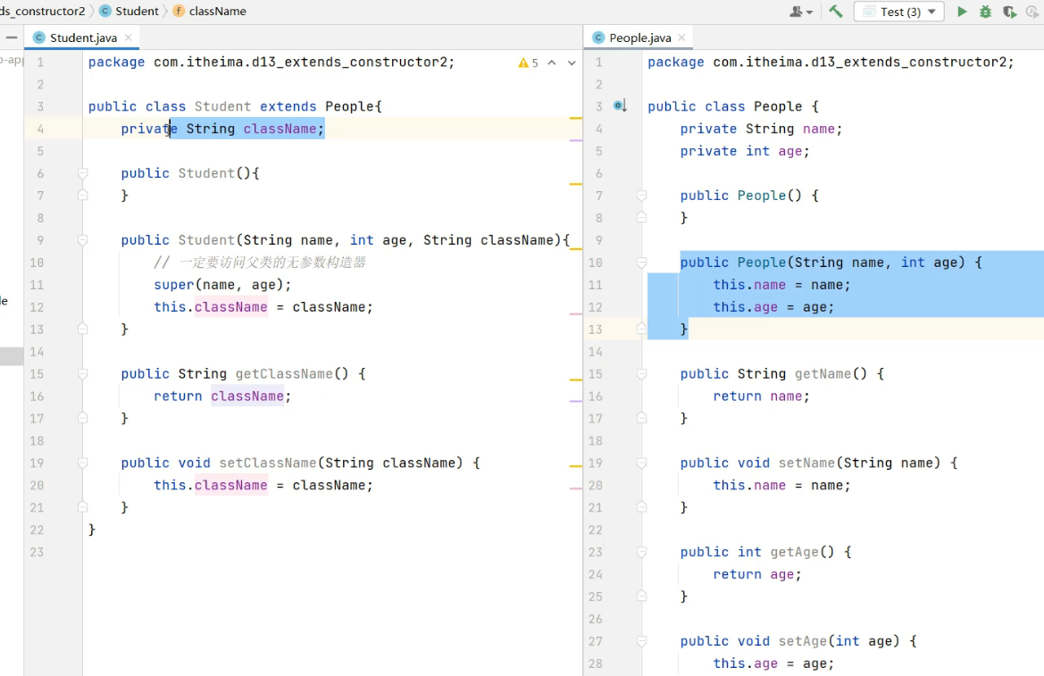This screenshot has height=676, width=1044.
Task: Click the package statement in People.java
Action: (831, 62)
